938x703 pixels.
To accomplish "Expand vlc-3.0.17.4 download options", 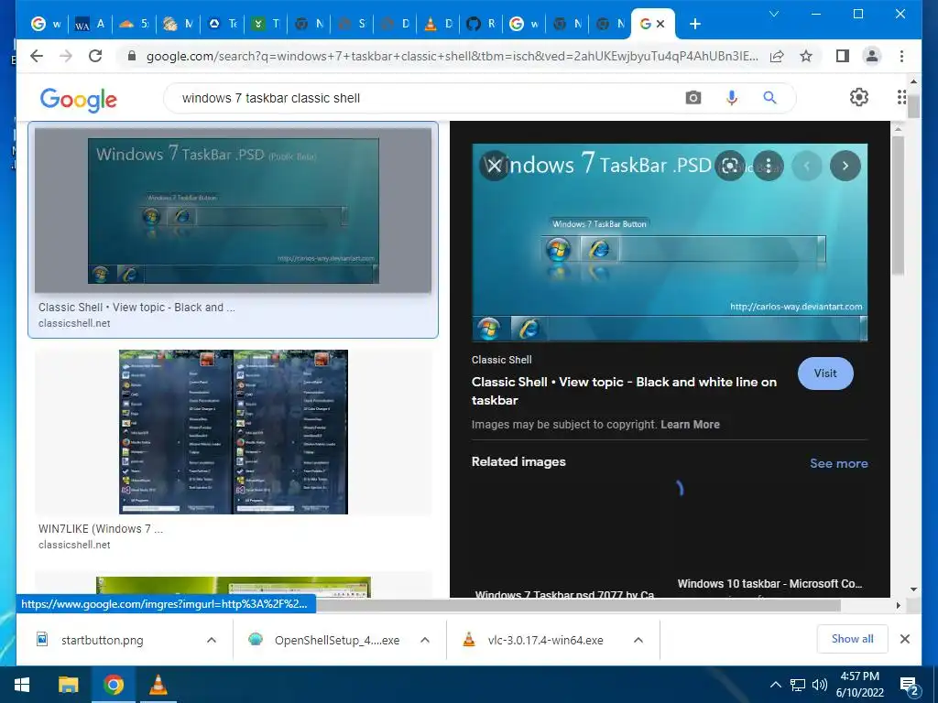I will tap(638, 640).
